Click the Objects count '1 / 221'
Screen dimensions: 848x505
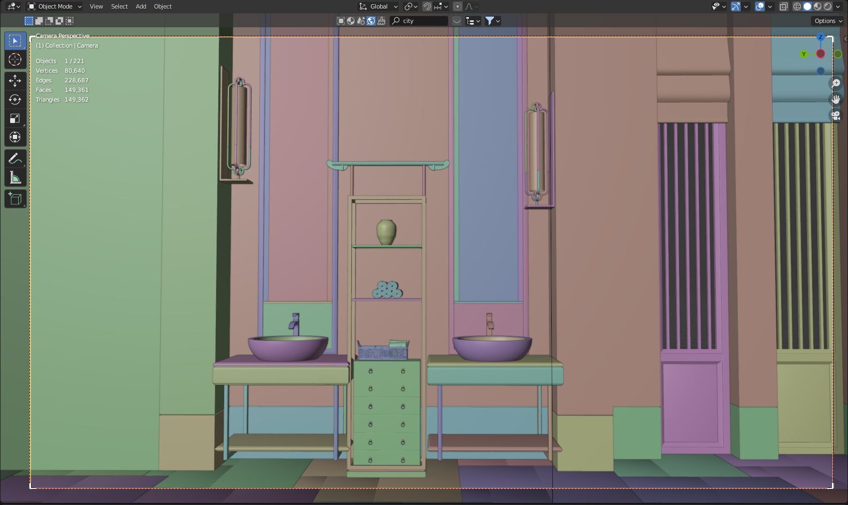click(74, 61)
